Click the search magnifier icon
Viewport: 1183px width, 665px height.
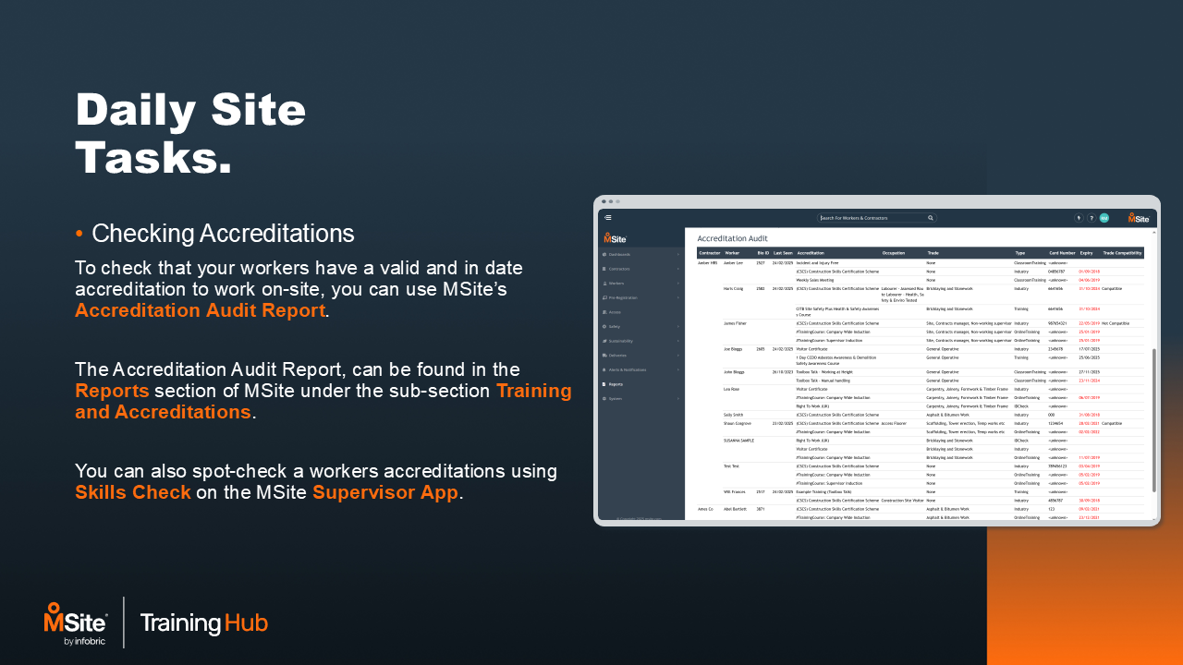point(931,218)
